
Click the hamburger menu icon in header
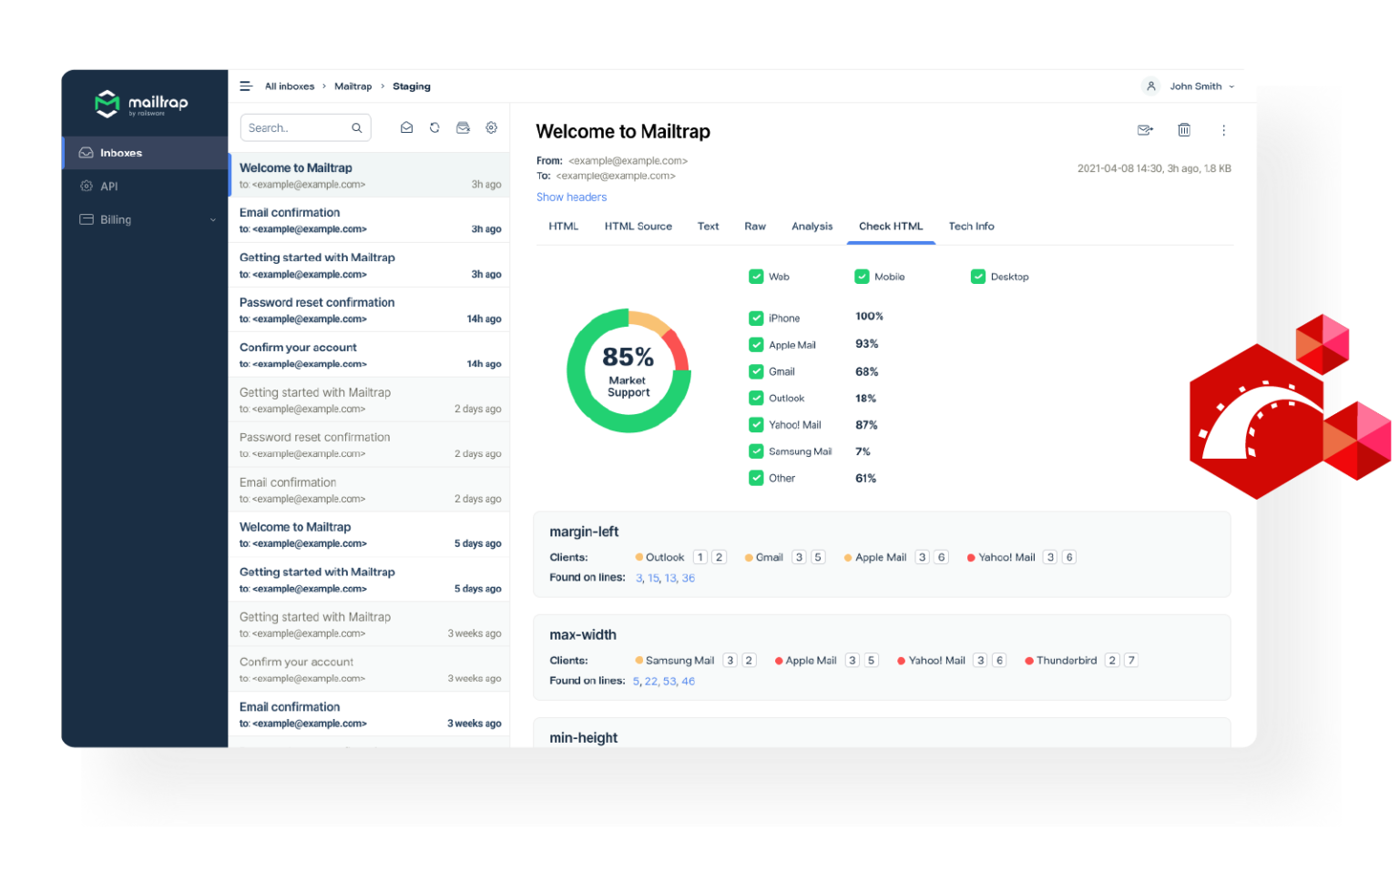pos(245,86)
